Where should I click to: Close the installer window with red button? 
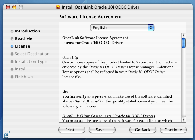pyautogui.click(x=8, y=7)
